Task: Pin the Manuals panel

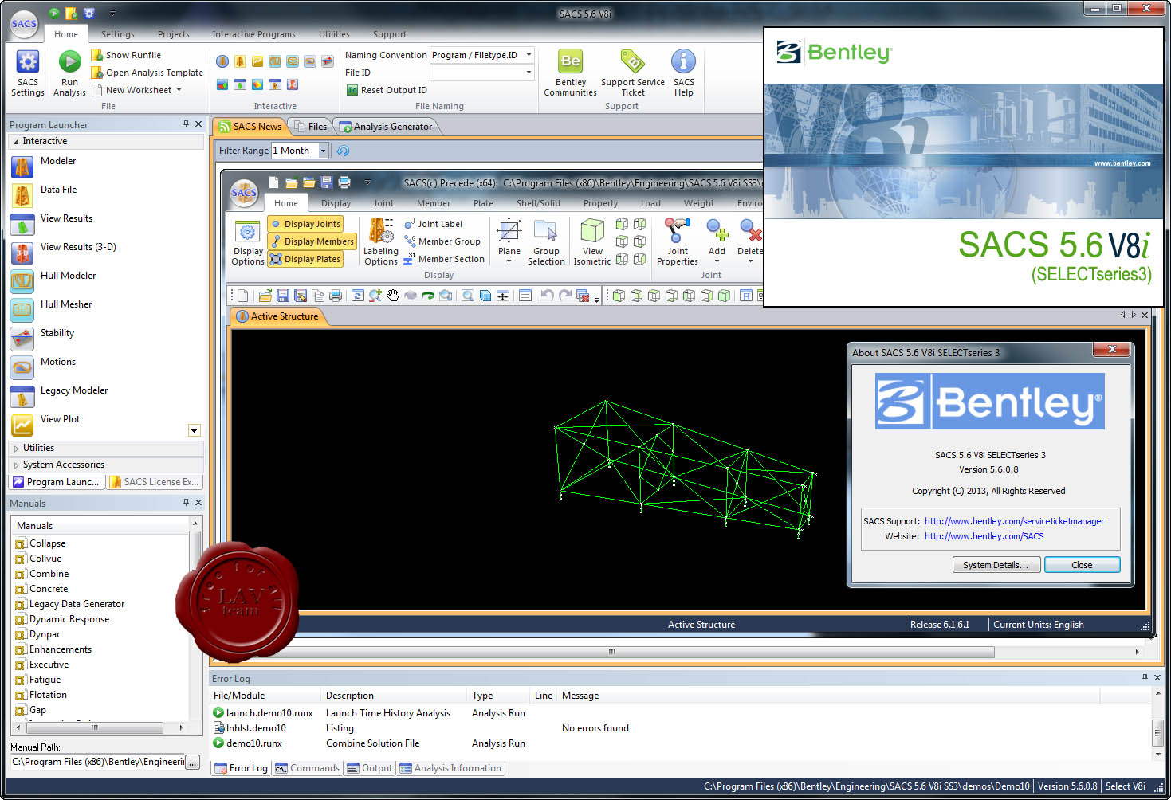Action: tap(186, 503)
